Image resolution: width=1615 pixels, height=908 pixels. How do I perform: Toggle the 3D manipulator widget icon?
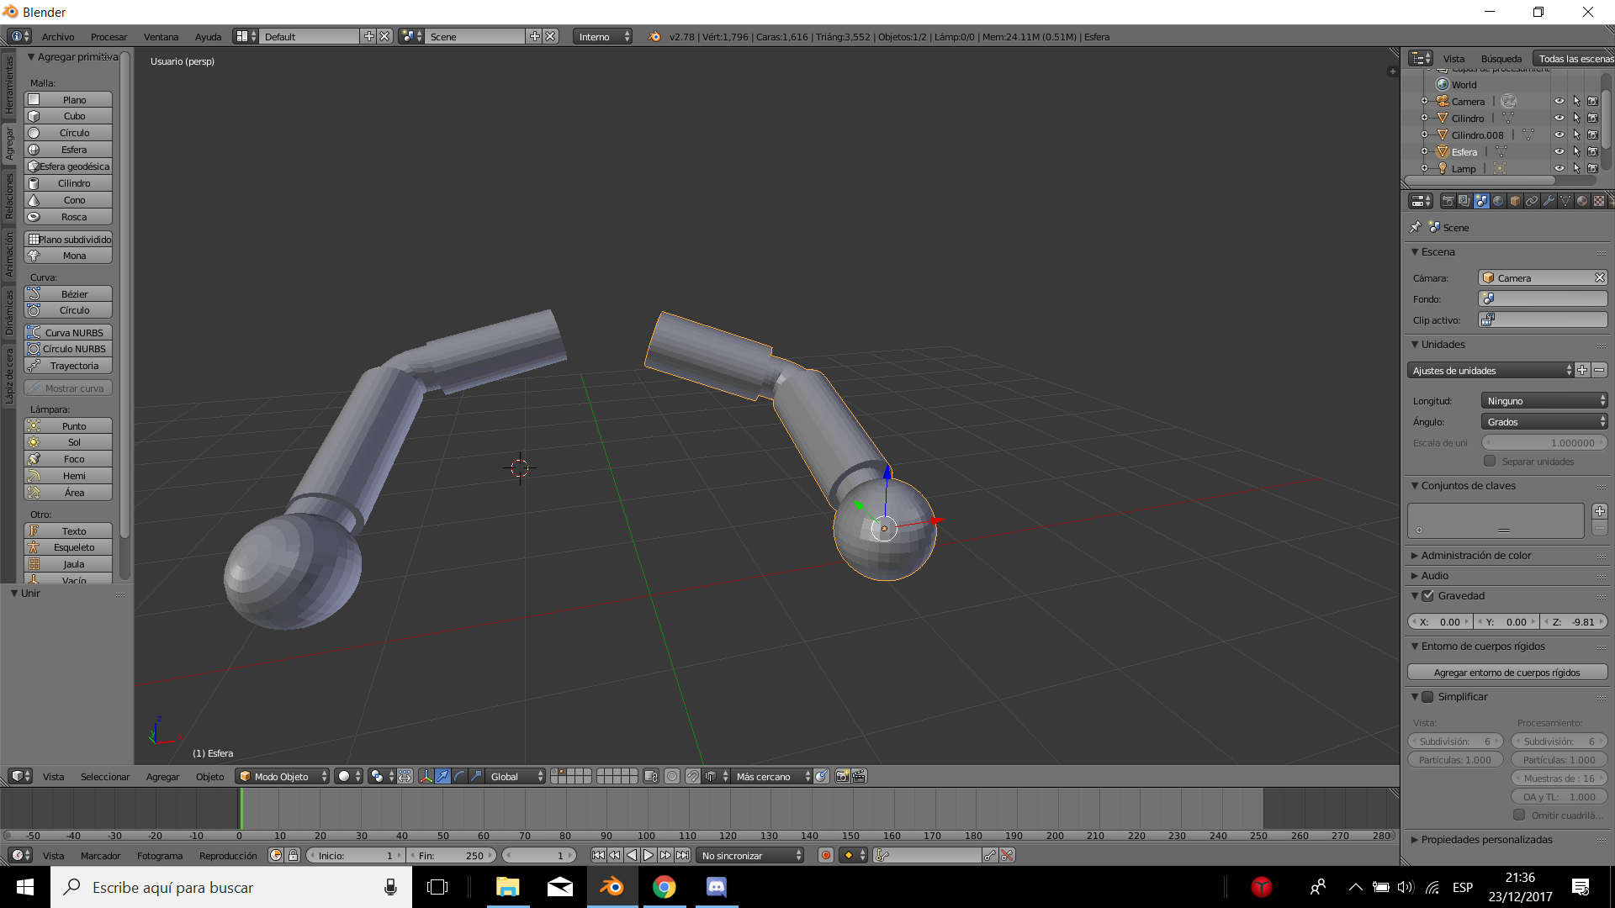click(x=426, y=776)
